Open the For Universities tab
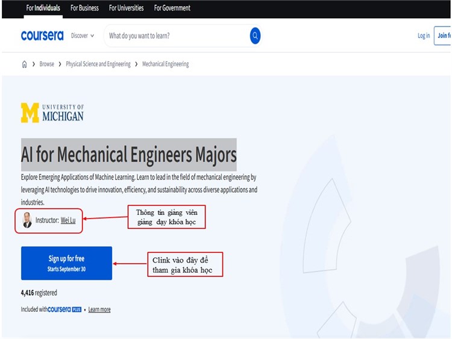The width and height of the screenshot is (452, 339). [126, 8]
